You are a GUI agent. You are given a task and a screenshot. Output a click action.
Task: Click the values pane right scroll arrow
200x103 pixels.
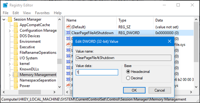(191, 92)
